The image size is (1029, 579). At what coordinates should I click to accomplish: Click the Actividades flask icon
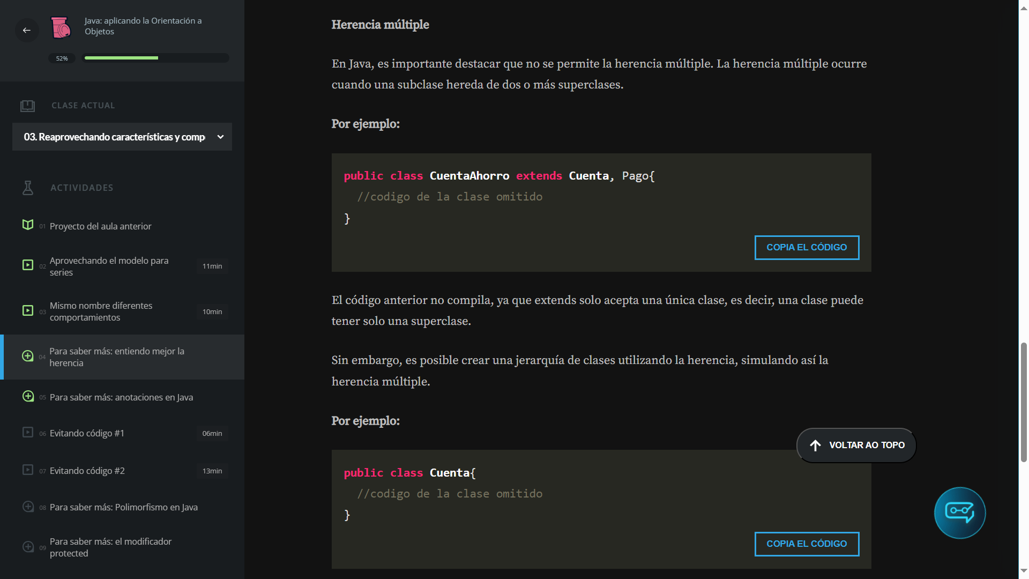coord(28,188)
